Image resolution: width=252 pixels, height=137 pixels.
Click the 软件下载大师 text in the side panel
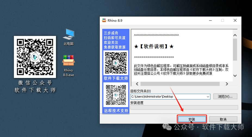pos(116,78)
